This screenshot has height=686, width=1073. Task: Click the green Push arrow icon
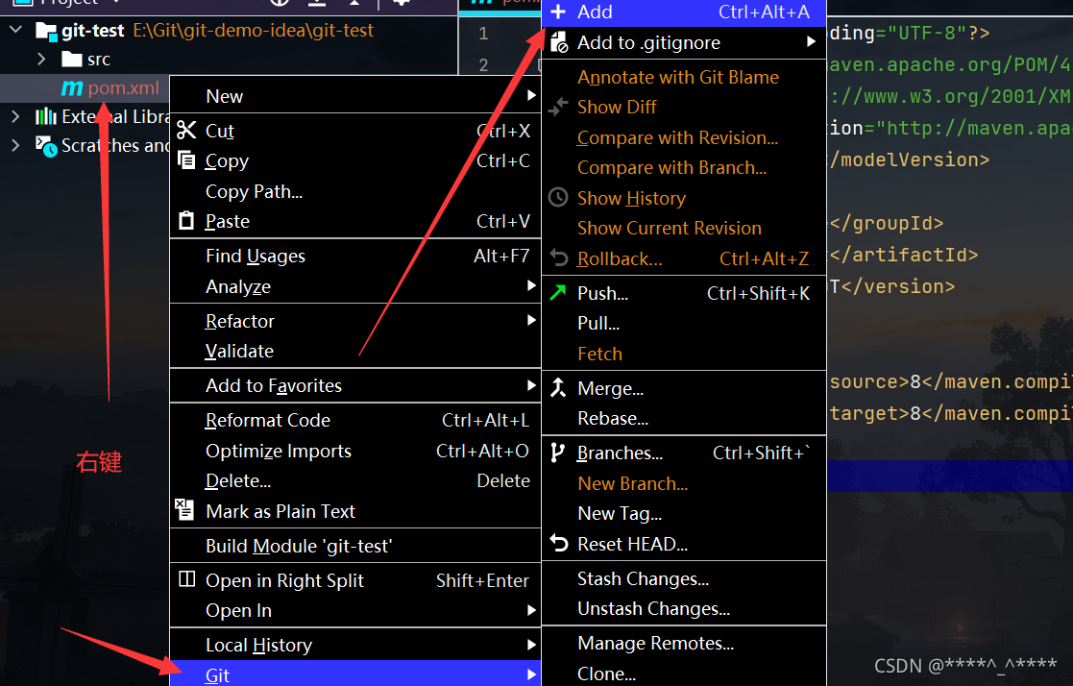pos(558,293)
